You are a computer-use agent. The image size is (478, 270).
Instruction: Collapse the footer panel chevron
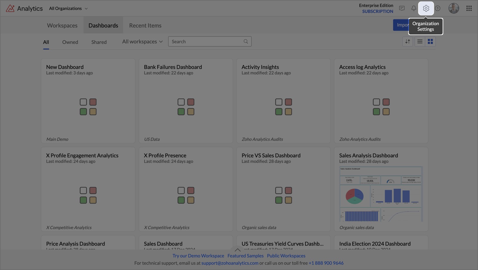[238, 250]
